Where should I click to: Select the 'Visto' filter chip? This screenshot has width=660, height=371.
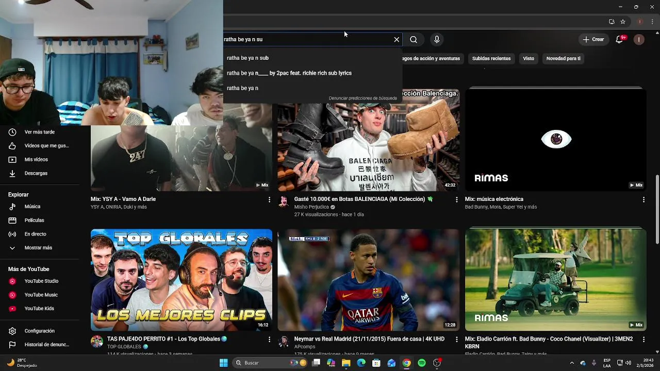(x=529, y=58)
